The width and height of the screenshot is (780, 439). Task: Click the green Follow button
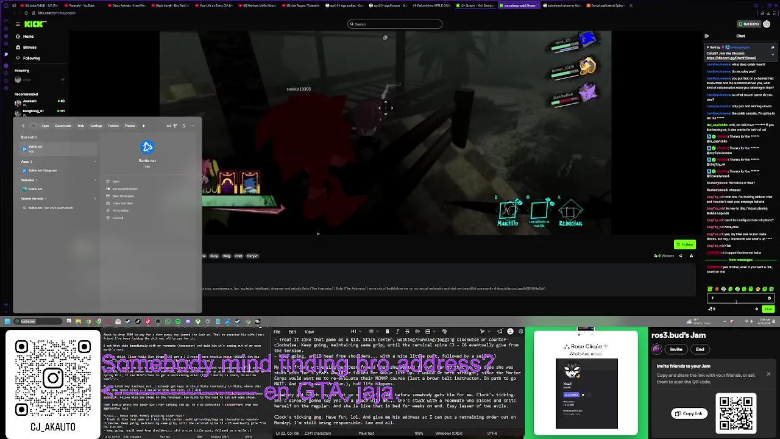685,244
